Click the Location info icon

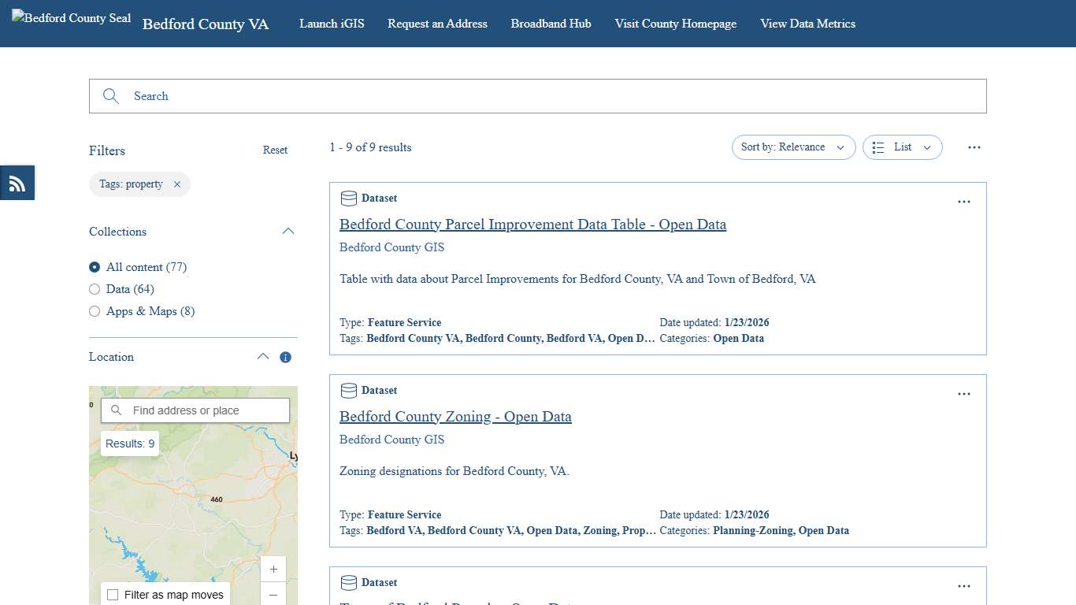coord(285,357)
